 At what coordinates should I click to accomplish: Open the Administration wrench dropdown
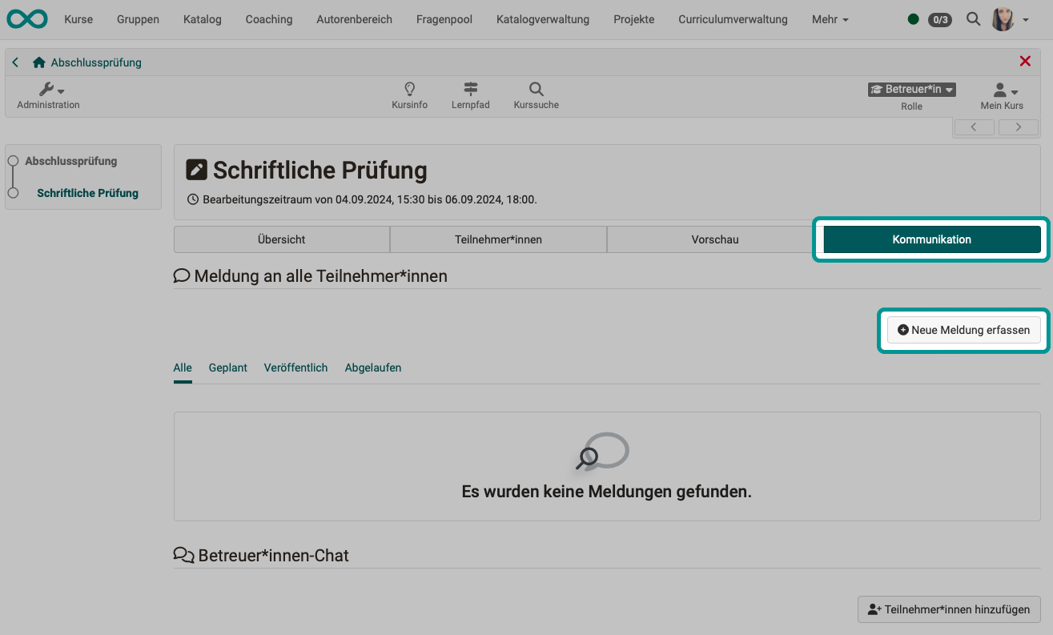51,90
